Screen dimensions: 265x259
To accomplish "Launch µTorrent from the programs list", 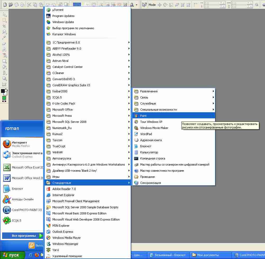I will 88,10.
